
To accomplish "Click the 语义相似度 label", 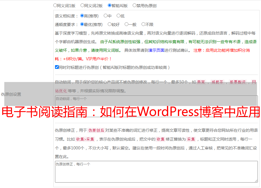I will pyautogui.click(x=66, y=16).
